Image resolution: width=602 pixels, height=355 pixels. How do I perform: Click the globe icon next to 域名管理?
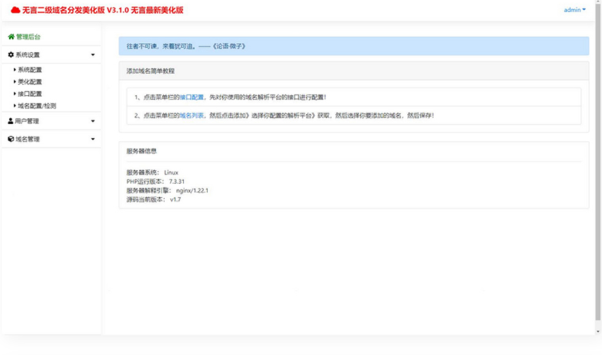[x=9, y=139]
